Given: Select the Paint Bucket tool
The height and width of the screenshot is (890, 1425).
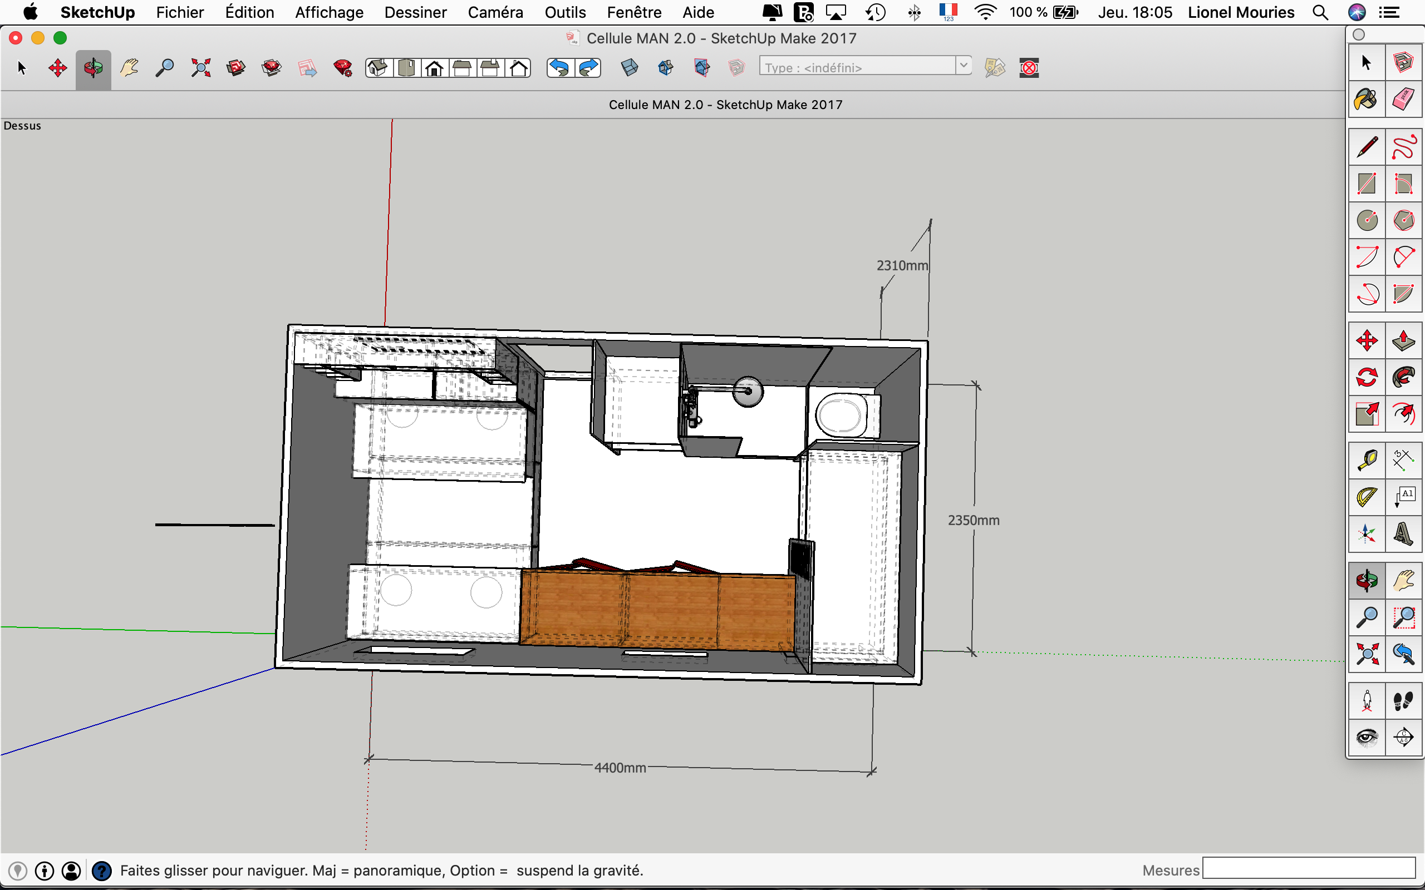Looking at the screenshot, I should 1366,99.
